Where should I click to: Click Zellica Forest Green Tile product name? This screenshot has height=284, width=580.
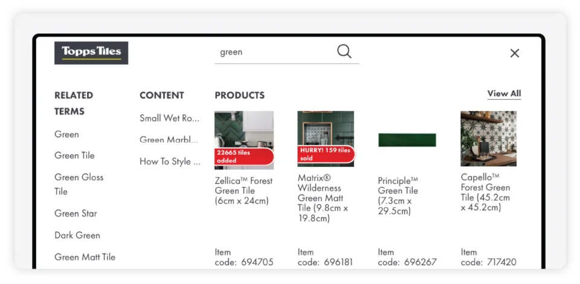pyautogui.click(x=243, y=190)
